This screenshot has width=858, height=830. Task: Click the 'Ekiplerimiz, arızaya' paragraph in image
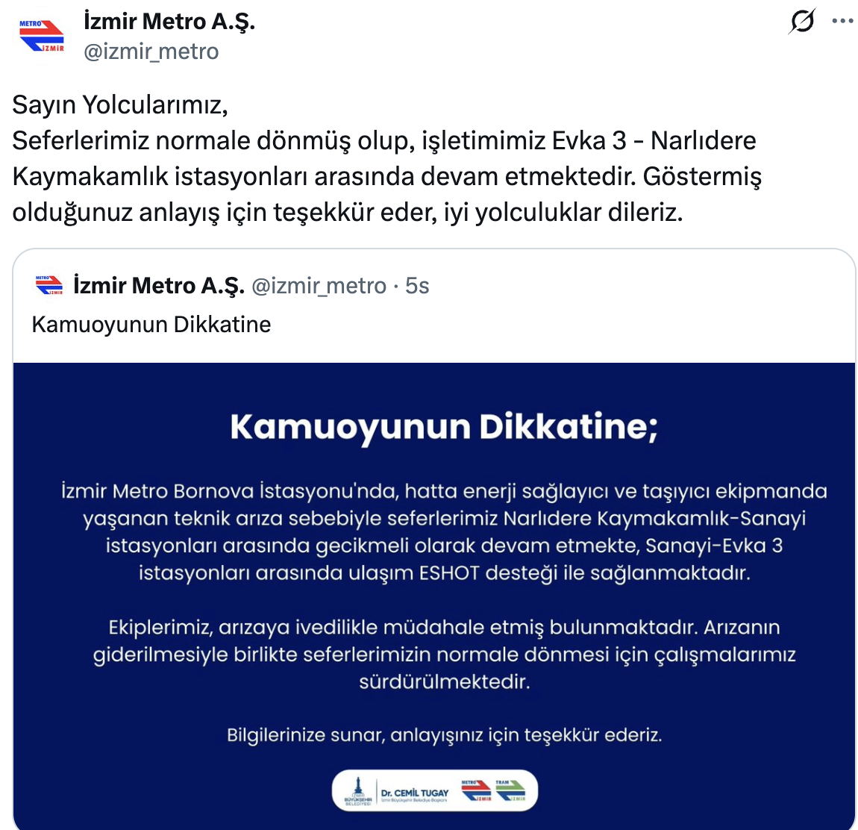click(x=444, y=654)
